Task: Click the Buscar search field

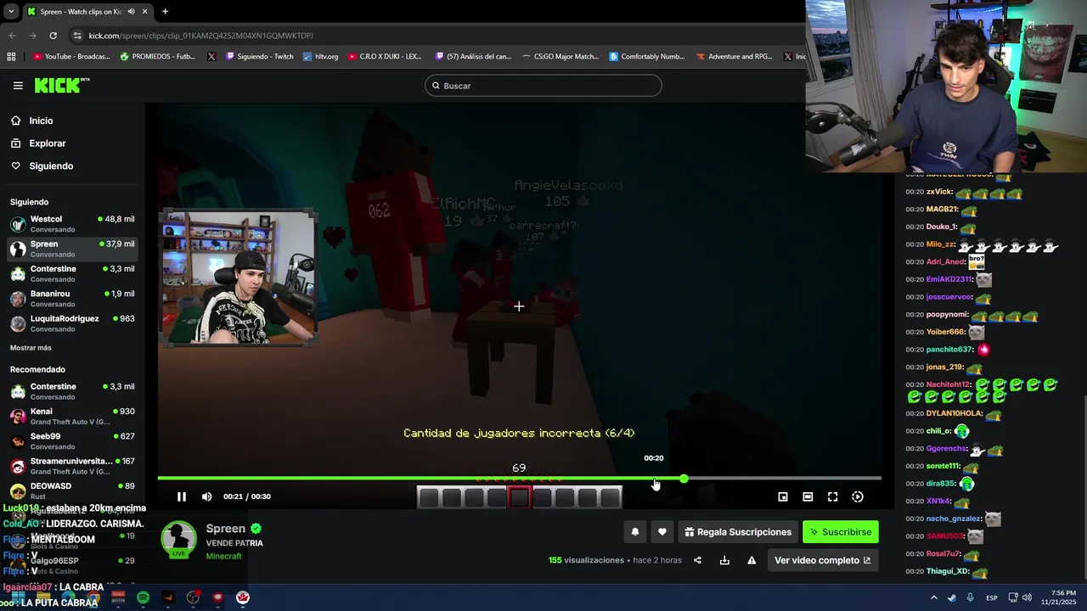Action: coord(543,86)
